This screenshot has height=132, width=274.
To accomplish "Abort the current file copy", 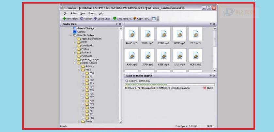I will coord(208,88).
